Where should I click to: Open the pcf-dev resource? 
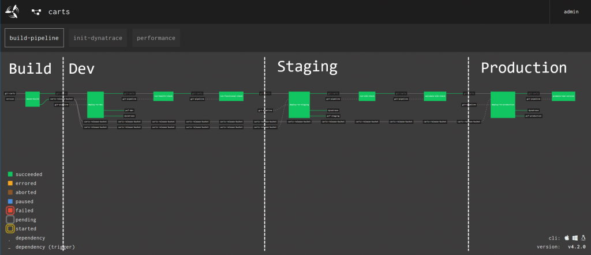coord(130,110)
